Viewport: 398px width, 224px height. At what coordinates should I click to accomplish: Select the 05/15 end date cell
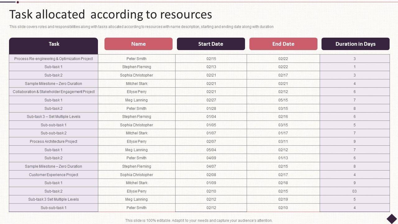283,100
